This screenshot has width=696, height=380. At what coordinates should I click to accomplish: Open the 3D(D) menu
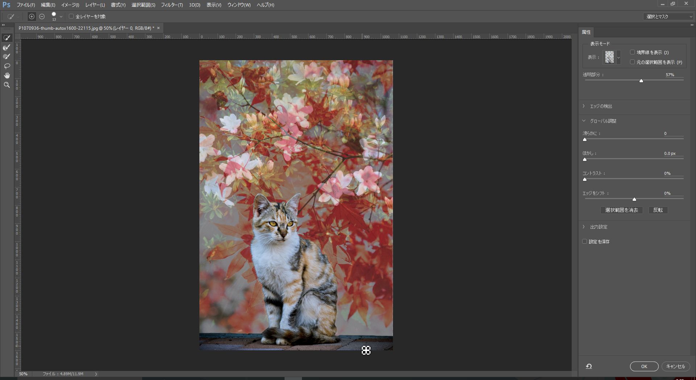[195, 5]
